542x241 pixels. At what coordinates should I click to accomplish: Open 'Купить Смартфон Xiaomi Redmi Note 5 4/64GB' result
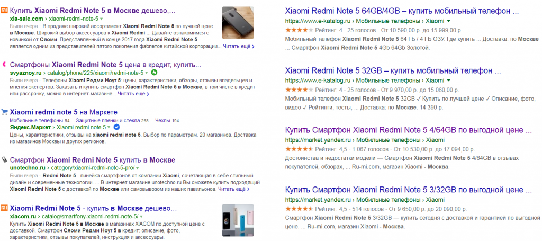pyautogui.click(x=409, y=131)
